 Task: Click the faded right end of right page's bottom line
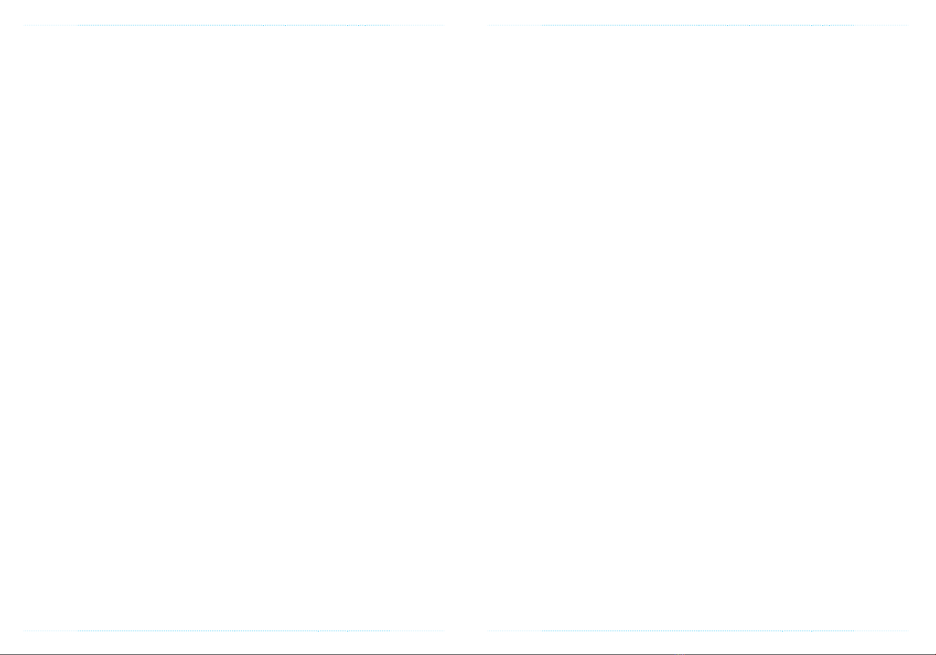point(882,631)
